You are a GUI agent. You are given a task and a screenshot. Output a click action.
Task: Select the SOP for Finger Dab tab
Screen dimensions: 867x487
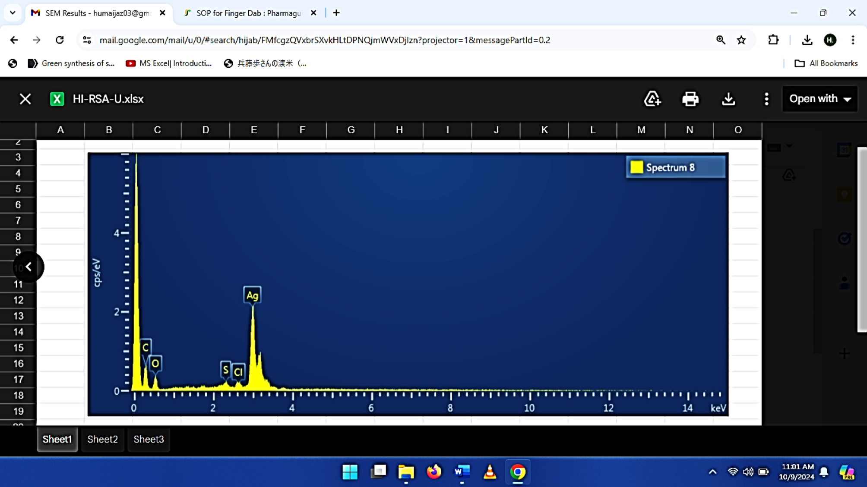tap(248, 13)
